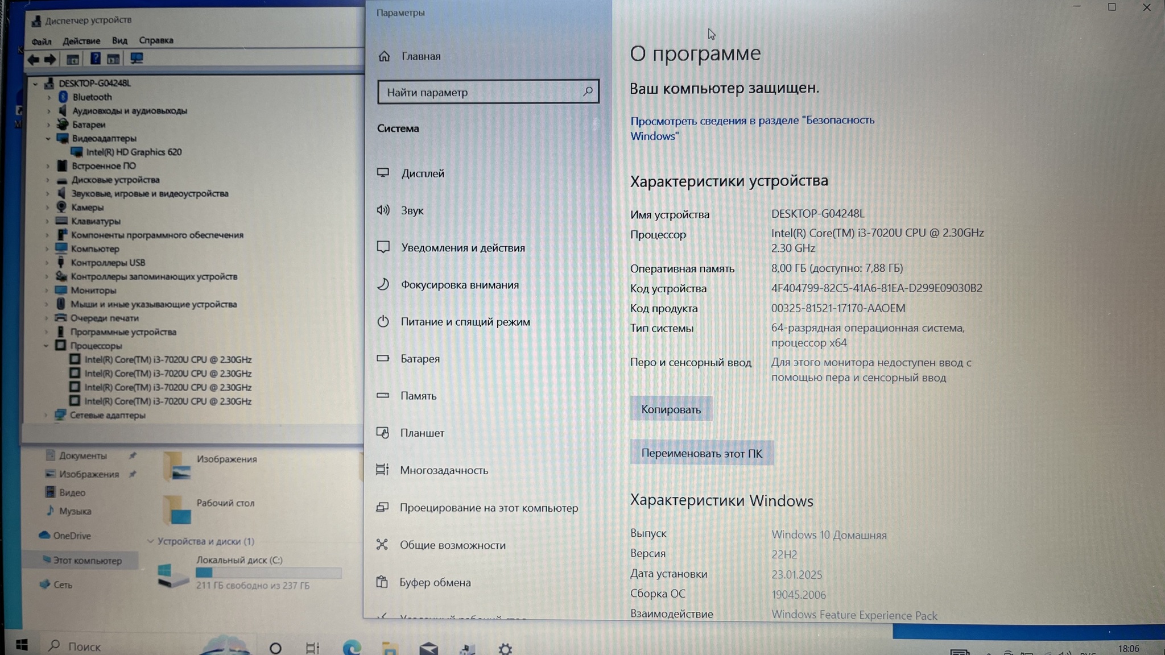The height and width of the screenshot is (655, 1165).
Task: Click the back arrow in Device Manager toolbar
Action: point(34,59)
